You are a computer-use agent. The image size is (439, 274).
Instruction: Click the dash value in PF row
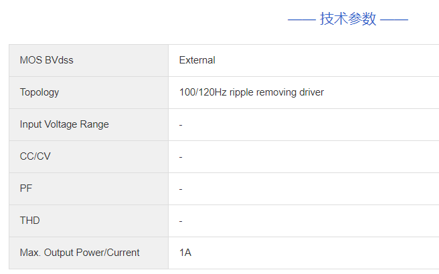click(x=181, y=189)
